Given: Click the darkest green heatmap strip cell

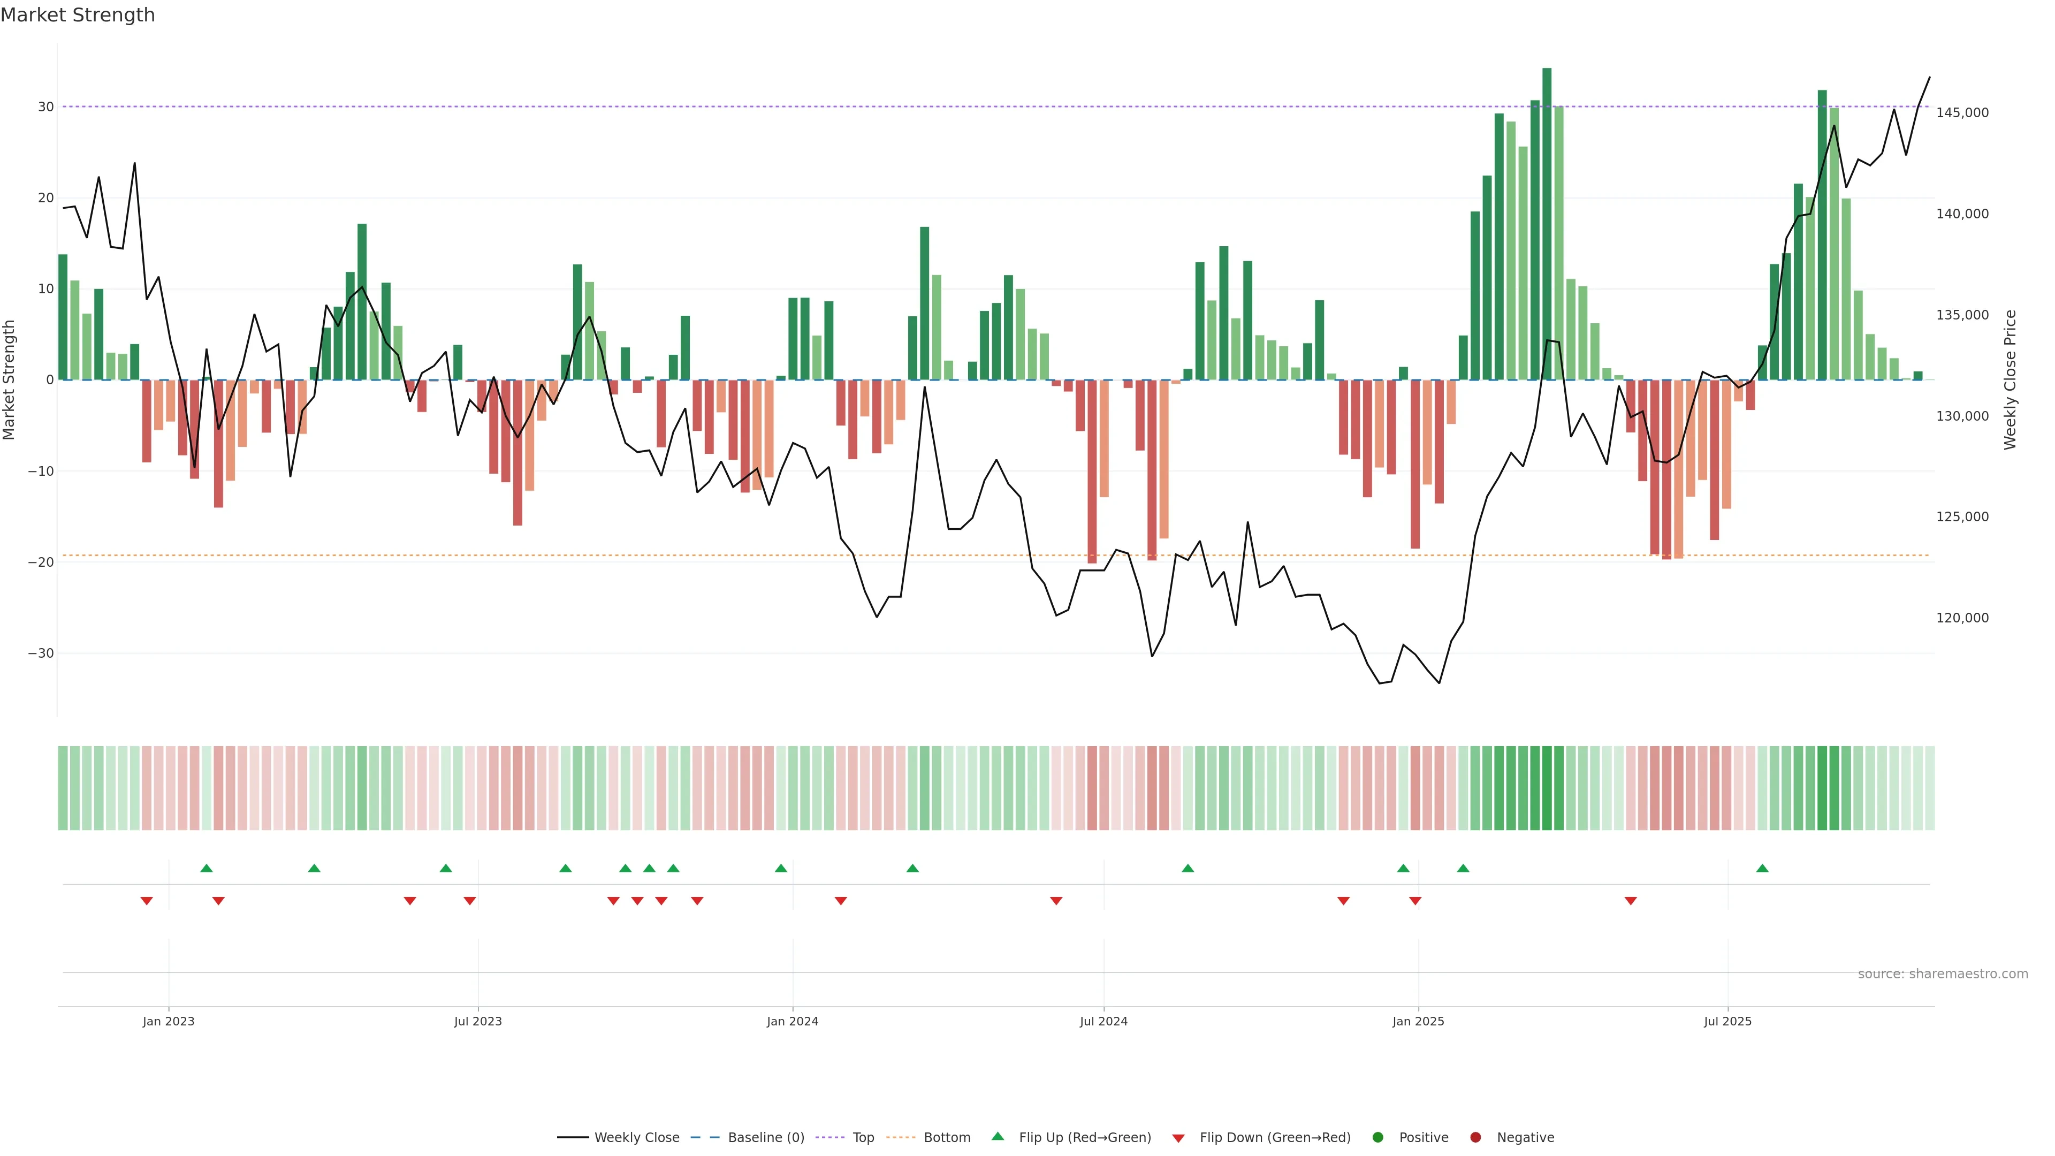Looking at the screenshot, I should coord(1547,787).
